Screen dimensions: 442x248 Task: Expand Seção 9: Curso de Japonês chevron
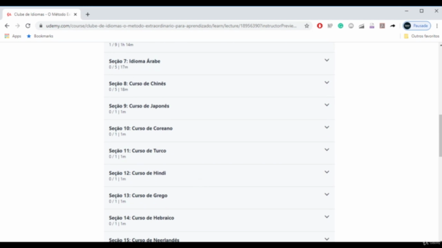[x=327, y=105]
